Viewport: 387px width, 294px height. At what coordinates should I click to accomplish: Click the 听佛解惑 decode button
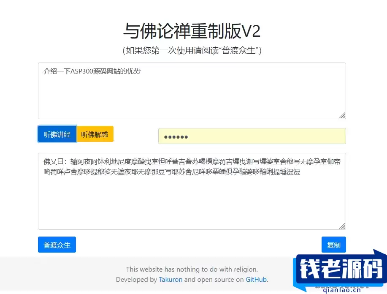pos(95,134)
